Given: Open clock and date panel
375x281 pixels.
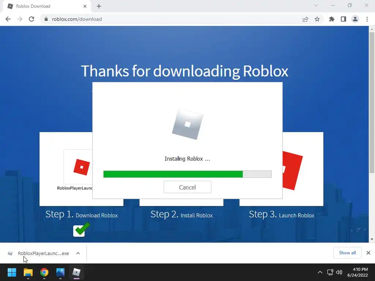Looking at the screenshot, I should tap(358, 272).
